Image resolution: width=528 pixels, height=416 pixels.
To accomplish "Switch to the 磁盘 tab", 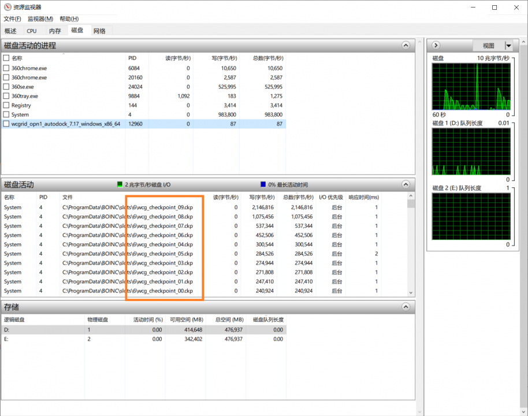I will click(x=77, y=30).
